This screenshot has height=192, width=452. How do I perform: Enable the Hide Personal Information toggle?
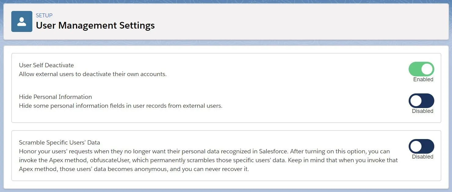[x=421, y=101]
